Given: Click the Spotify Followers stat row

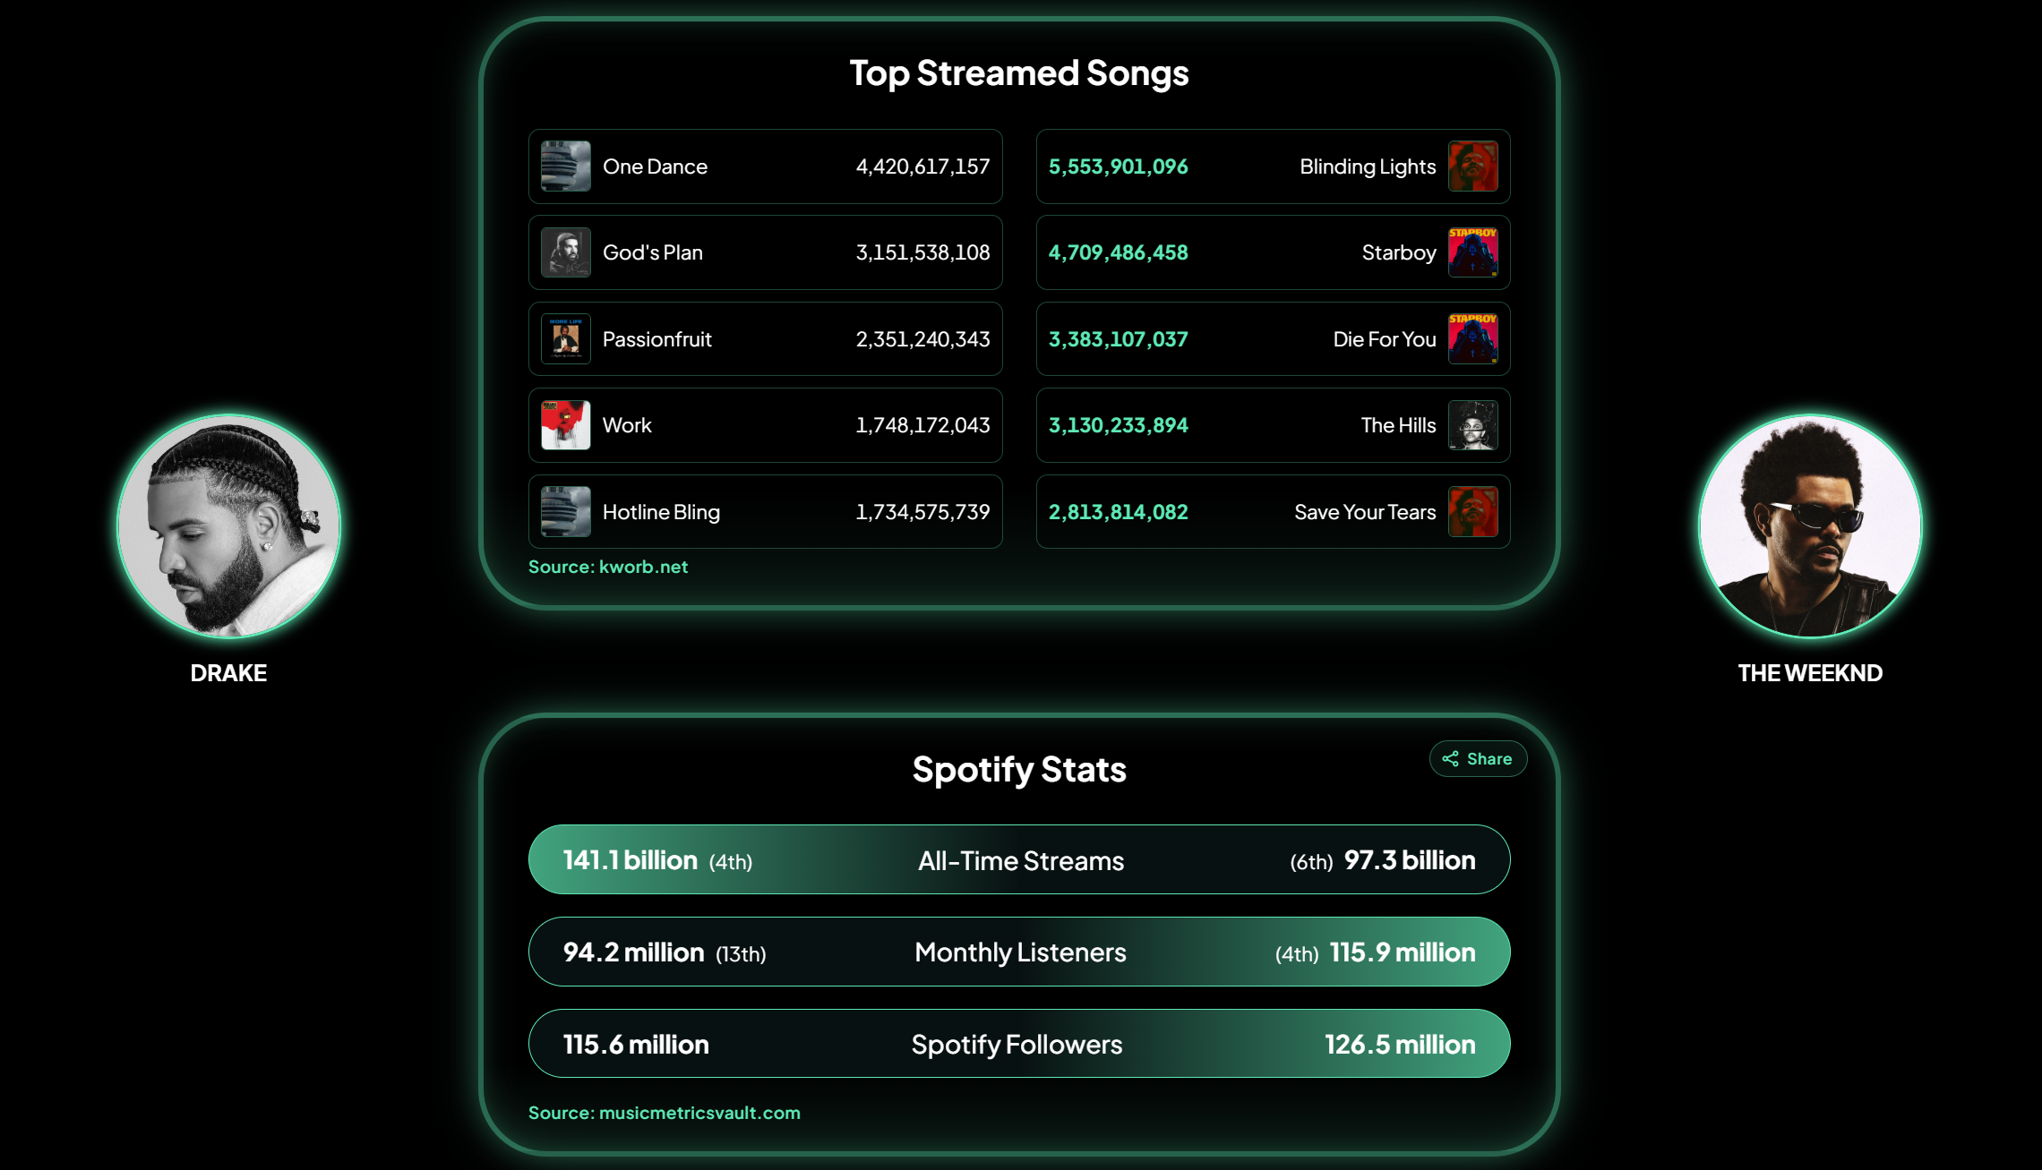Looking at the screenshot, I should tap(1019, 1044).
